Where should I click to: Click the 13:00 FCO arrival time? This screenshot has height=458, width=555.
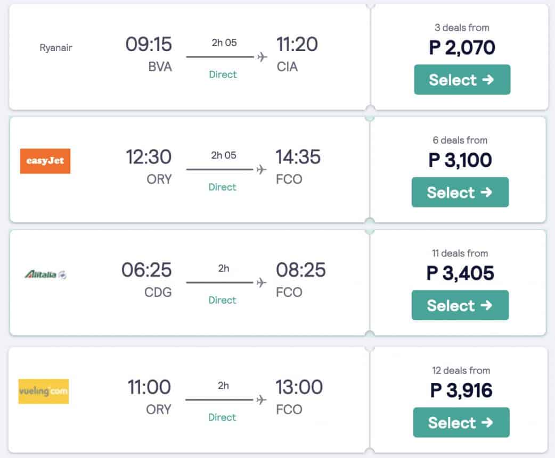299,387
